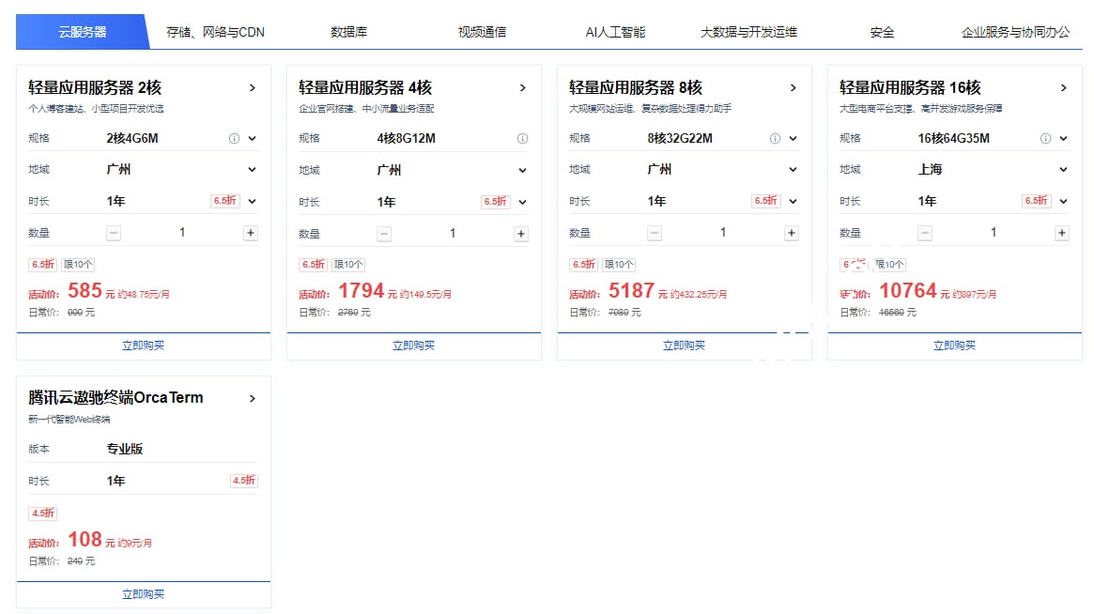
Task: Expand region dropdown on 2核 card
Action: click(x=252, y=170)
